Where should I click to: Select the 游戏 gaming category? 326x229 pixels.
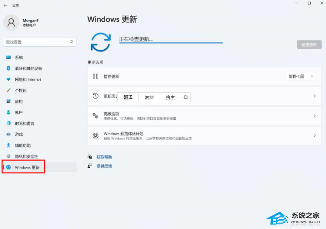39,134
